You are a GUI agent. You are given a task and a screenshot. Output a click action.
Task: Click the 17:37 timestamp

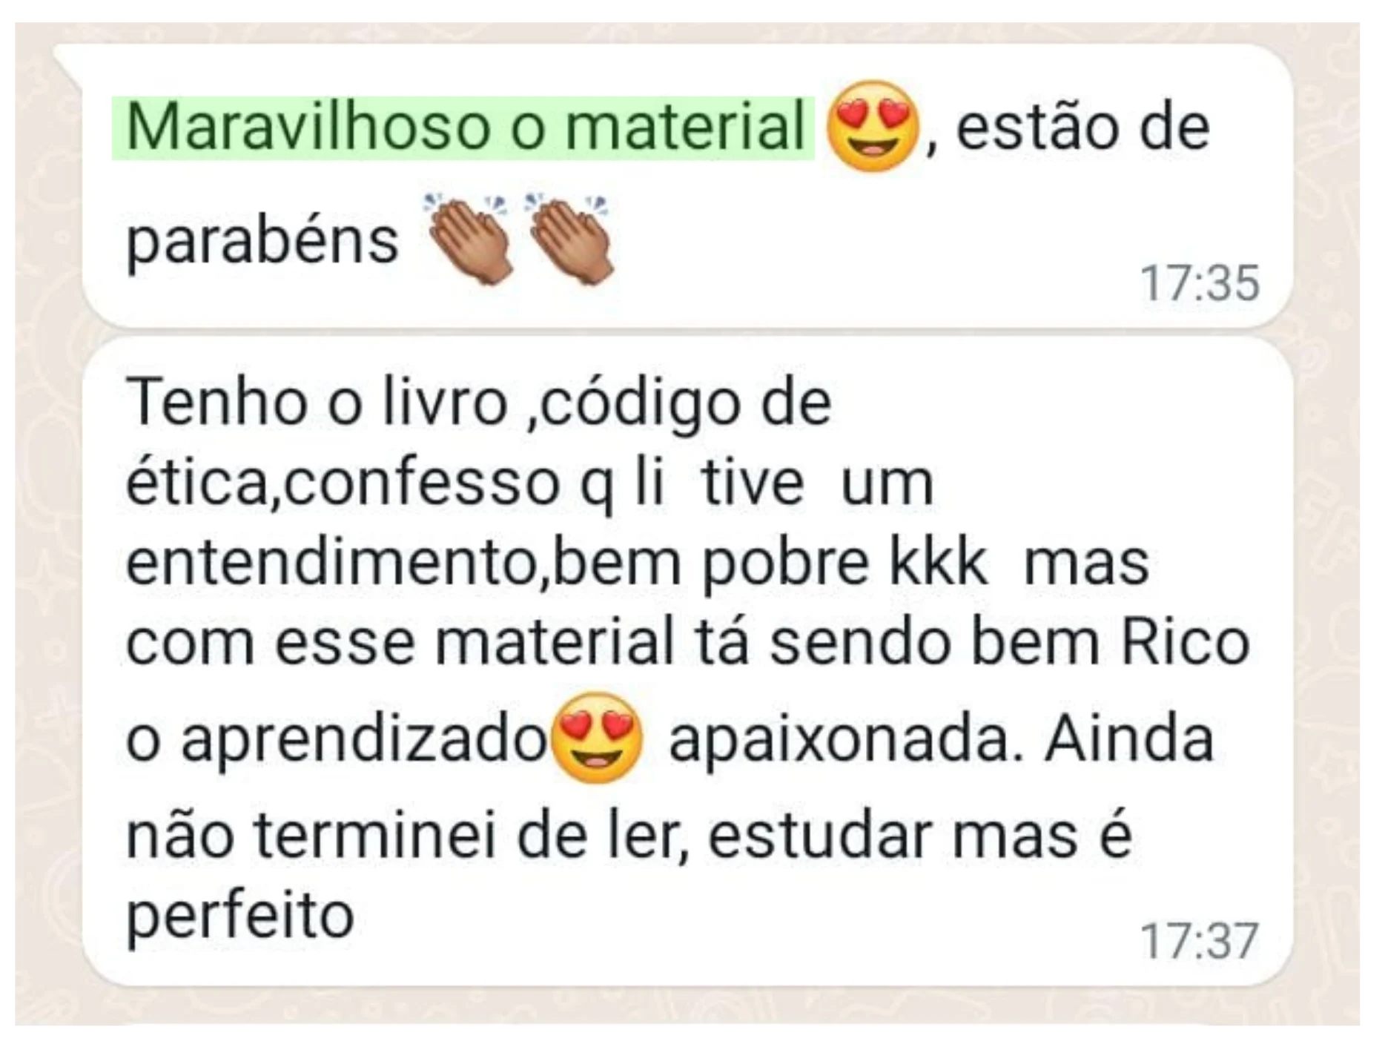click(1199, 940)
